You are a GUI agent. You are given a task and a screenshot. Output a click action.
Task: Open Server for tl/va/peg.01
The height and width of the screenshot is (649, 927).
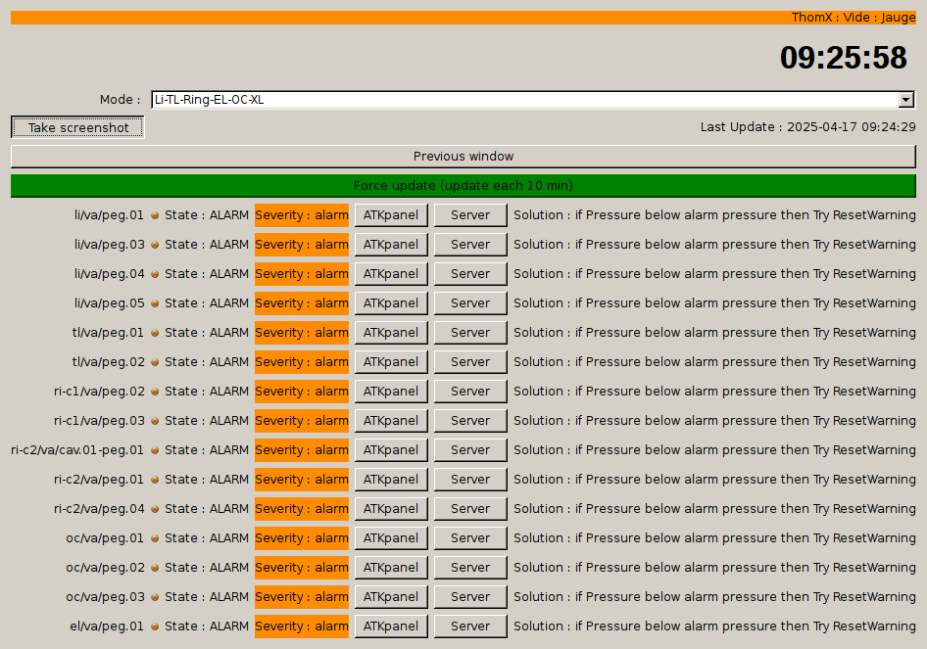coord(470,333)
